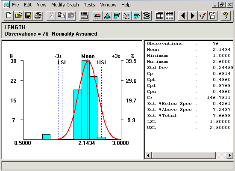Click the statistics panel right scroll arrow
The width and height of the screenshot is (235, 171).
pyautogui.click(x=230, y=155)
